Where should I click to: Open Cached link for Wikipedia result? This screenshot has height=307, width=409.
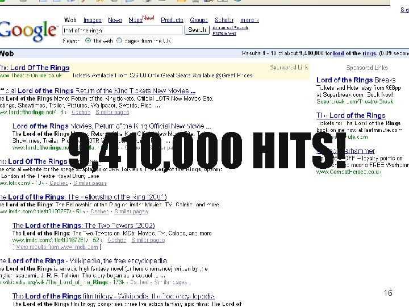click(x=139, y=282)
